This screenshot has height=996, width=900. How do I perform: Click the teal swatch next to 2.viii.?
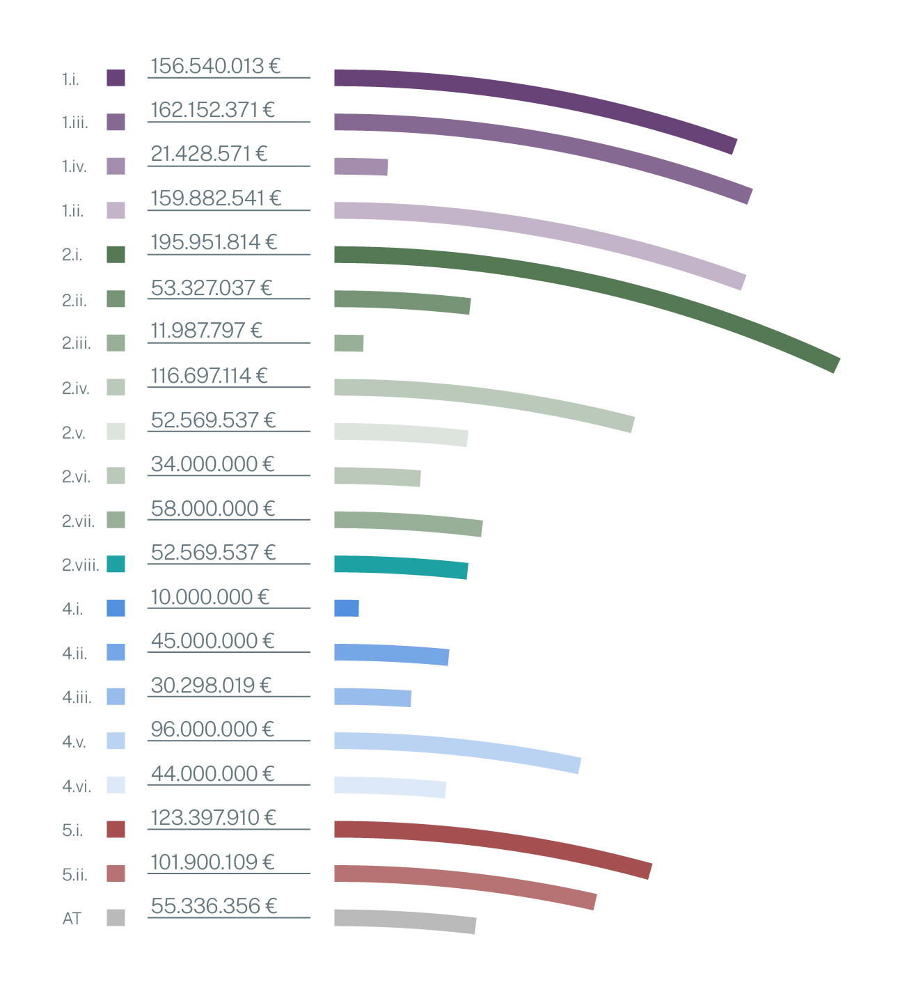coord(116,564)
